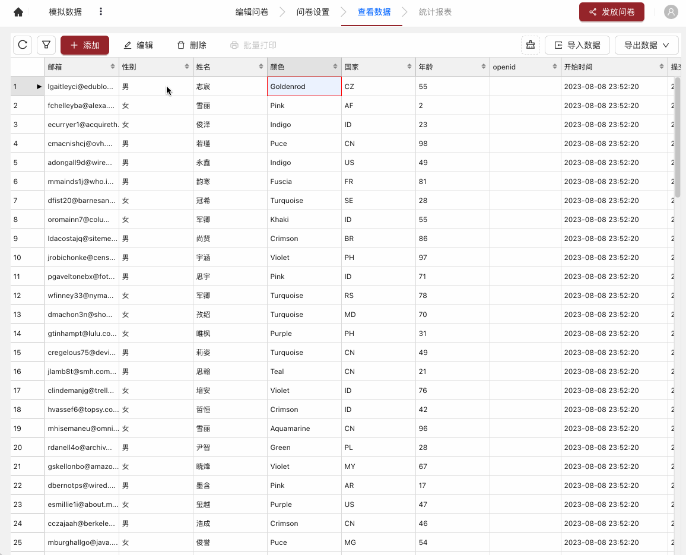Click the name 韵寒 cell

click(230, 181)
